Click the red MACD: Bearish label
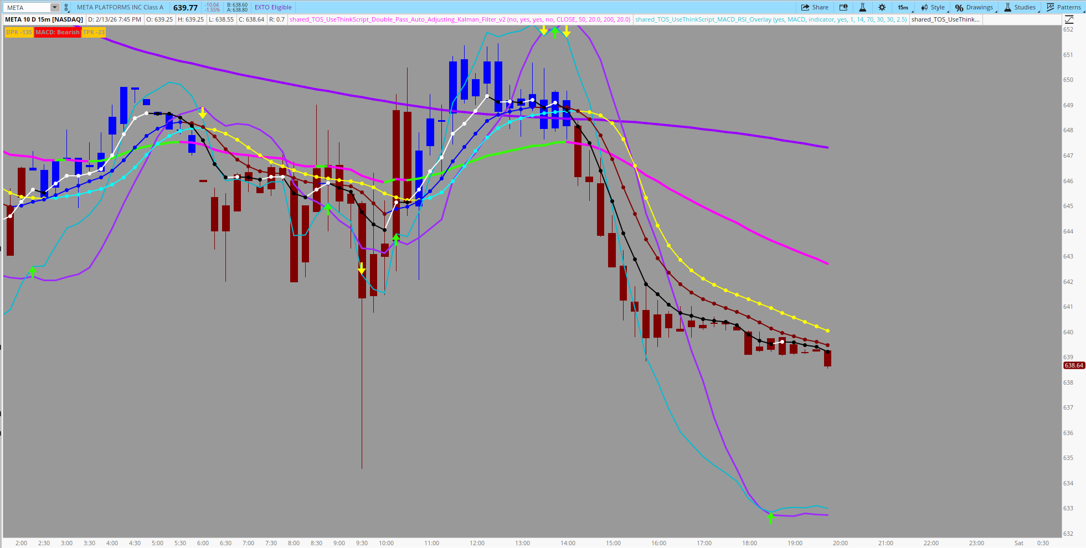This screenshot has height=548, width=1086. pos(58,32)
